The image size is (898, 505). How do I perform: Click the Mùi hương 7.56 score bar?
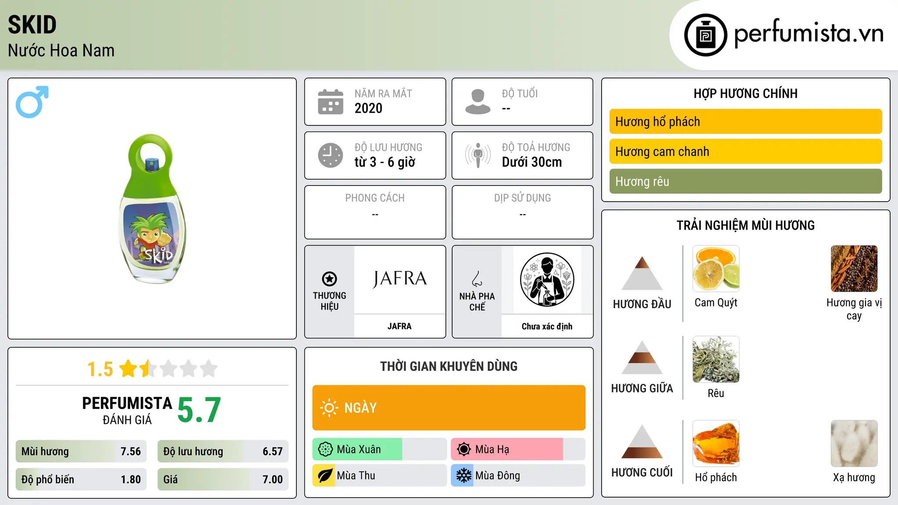(x=81, y=451)
